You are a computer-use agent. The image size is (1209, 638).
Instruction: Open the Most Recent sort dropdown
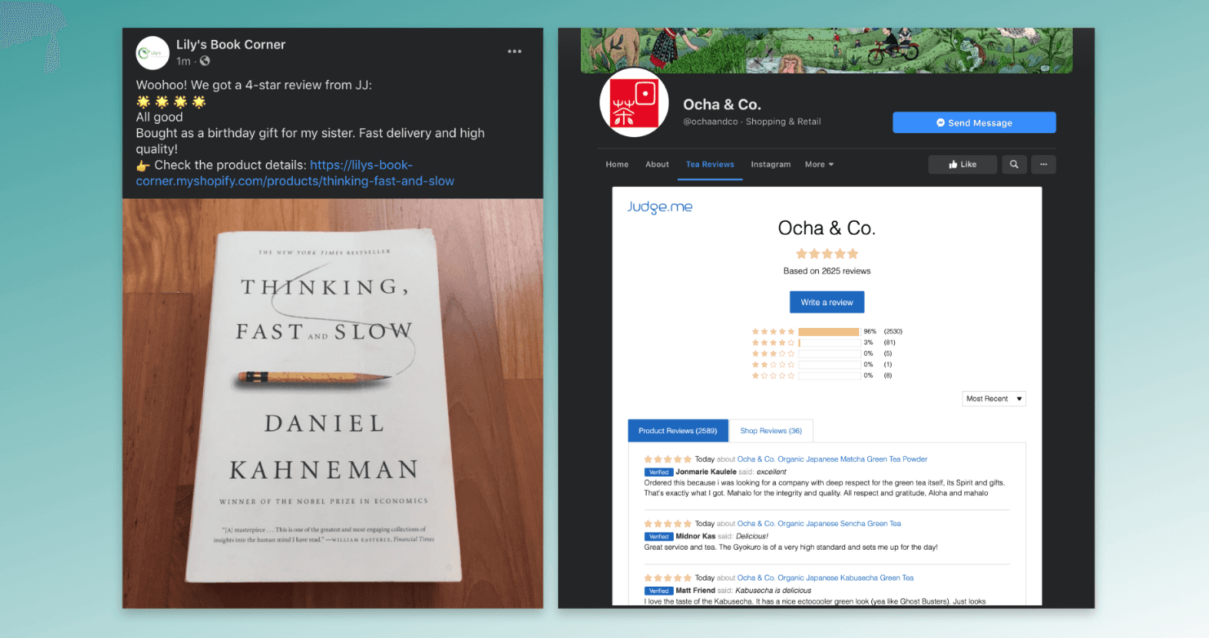click(x=994, y=399)
